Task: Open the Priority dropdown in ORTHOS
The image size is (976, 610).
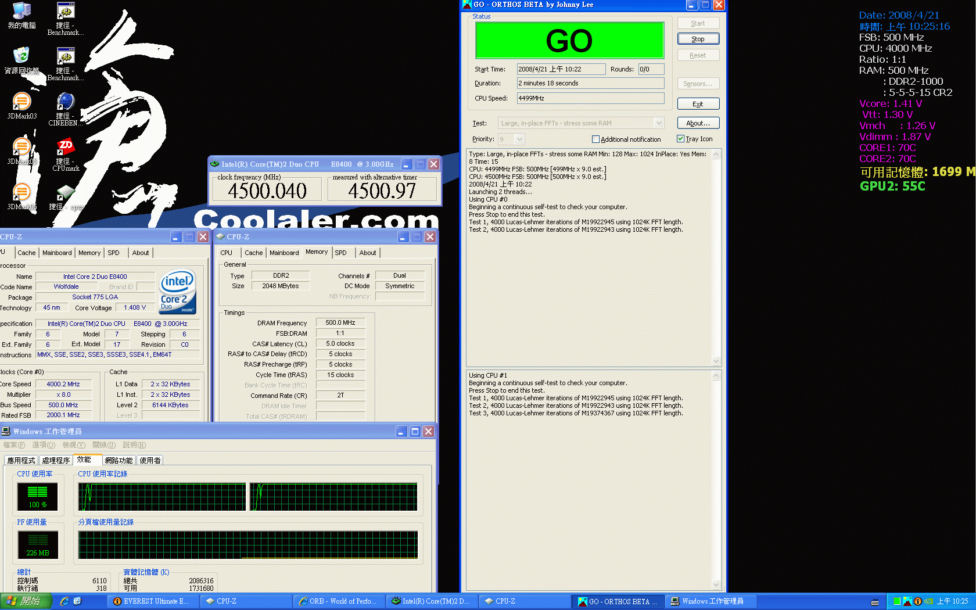Action: pos(519,139)
